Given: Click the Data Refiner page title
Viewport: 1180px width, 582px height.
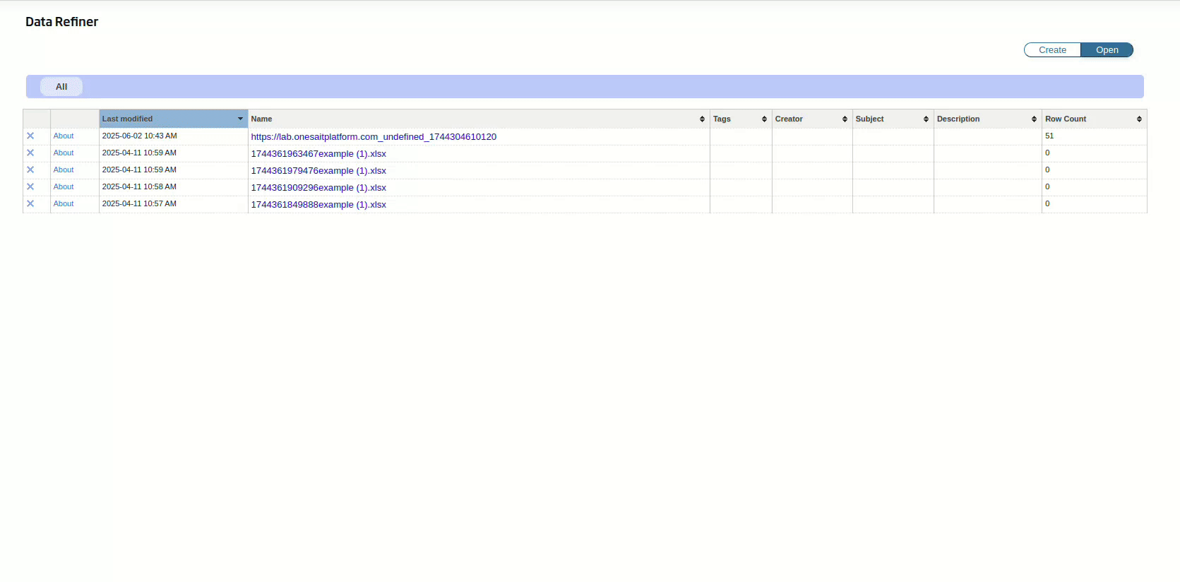Looking at the screenshot, I should [61, 22].
